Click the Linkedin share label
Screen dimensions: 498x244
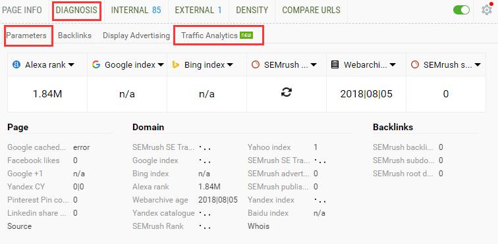[x=37, y=213]
